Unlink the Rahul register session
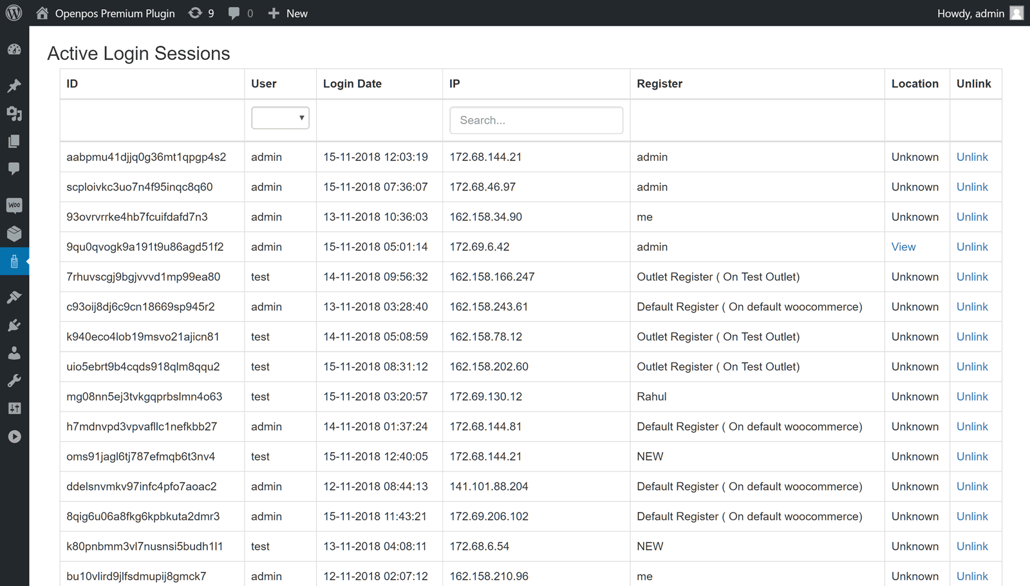 click(971, 397)
